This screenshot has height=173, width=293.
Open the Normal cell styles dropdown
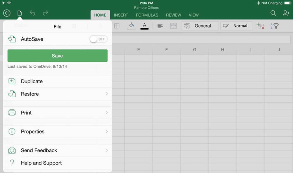(237, 26)
